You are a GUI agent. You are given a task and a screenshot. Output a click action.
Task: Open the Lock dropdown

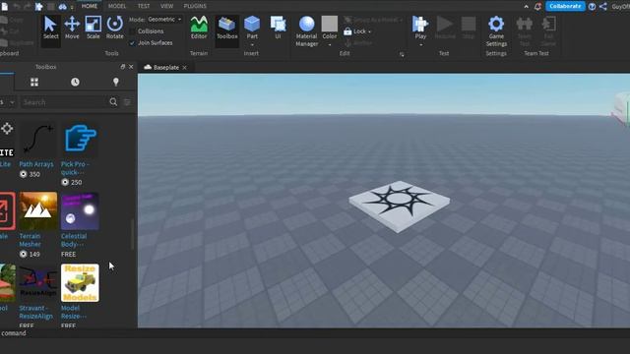tap(357, 31)
